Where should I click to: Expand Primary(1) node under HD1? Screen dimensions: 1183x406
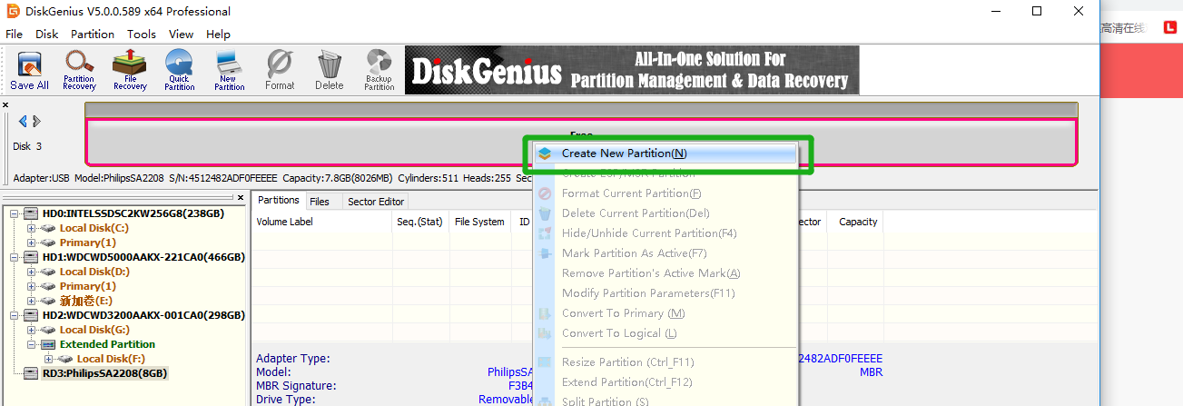click(x=32, y=286)
